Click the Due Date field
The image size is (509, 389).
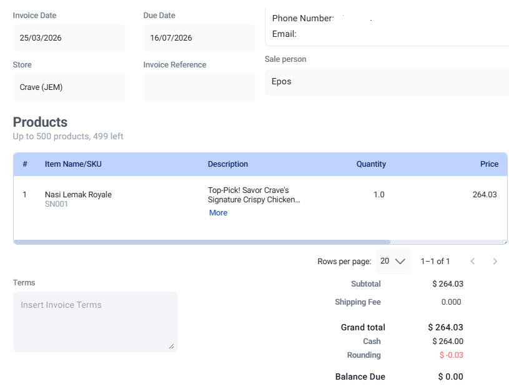199,38
